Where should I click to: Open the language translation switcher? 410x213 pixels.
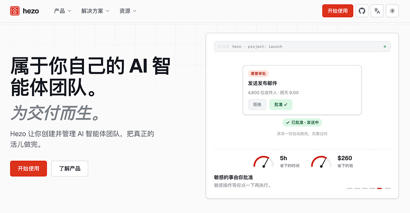point(377,11)
